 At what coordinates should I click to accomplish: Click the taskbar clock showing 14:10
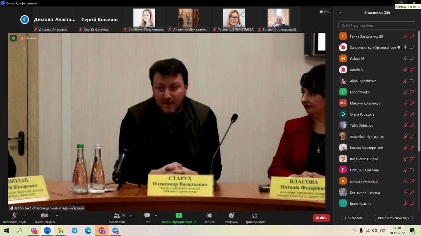pos(397,230)
